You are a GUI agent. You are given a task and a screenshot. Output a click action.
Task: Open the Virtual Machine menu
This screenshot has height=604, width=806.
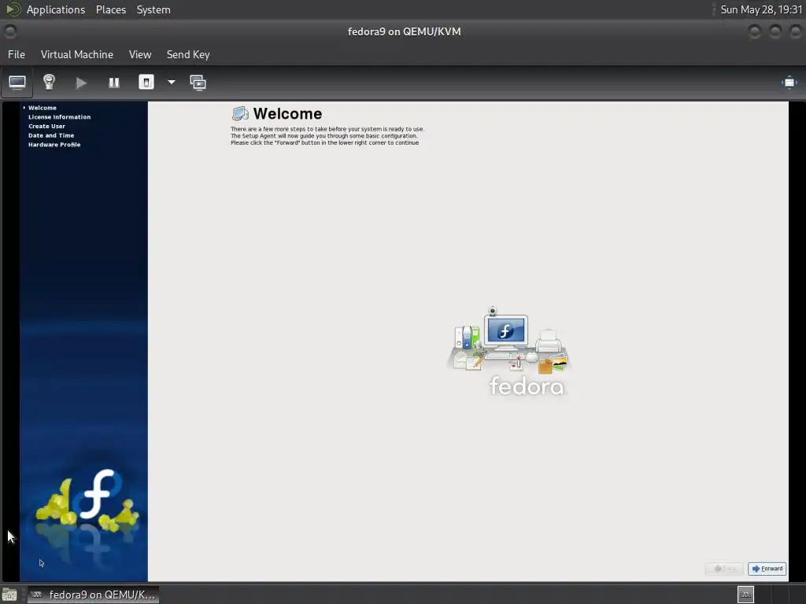coord(77,54)
